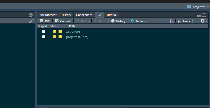Refresh the Git file listing

click(x=202, y=21)
